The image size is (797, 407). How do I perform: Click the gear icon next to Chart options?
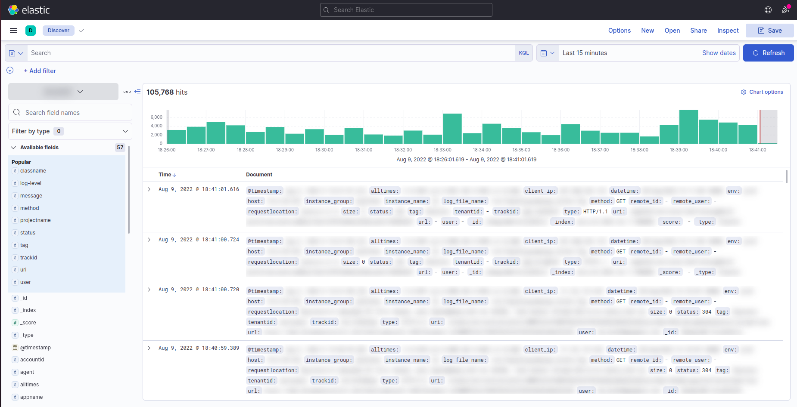744,92
